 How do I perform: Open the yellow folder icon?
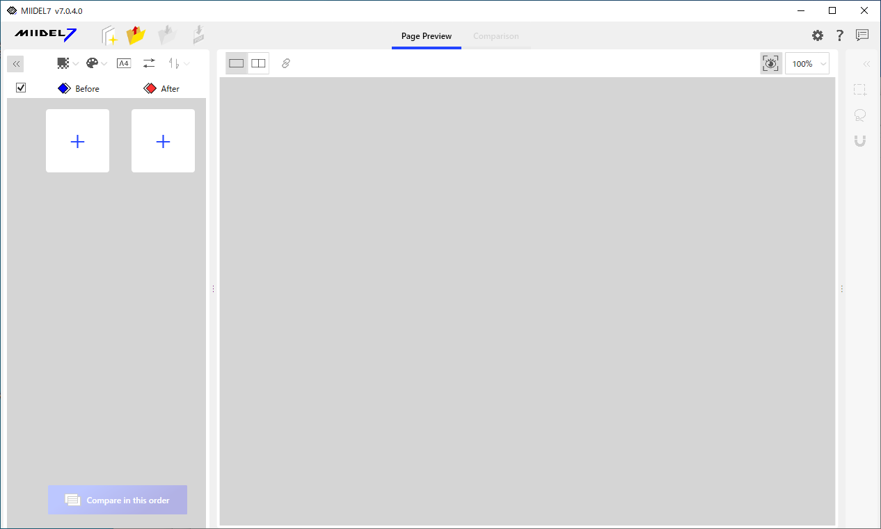(136, 35)
